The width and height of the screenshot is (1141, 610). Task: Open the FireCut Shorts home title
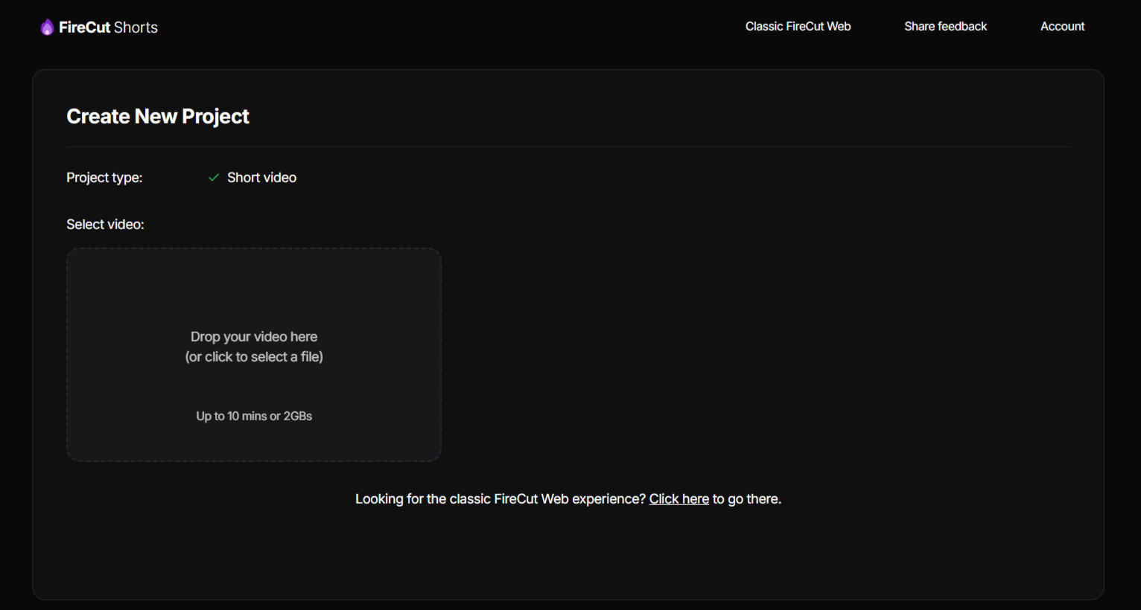(x=108, y=28)
